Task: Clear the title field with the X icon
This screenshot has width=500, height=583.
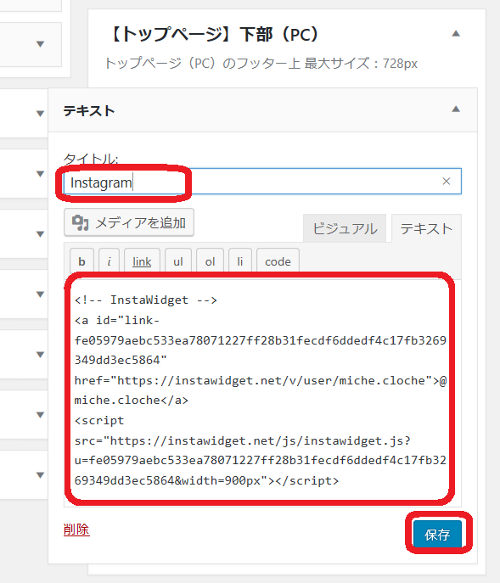Action: point(446,181)
